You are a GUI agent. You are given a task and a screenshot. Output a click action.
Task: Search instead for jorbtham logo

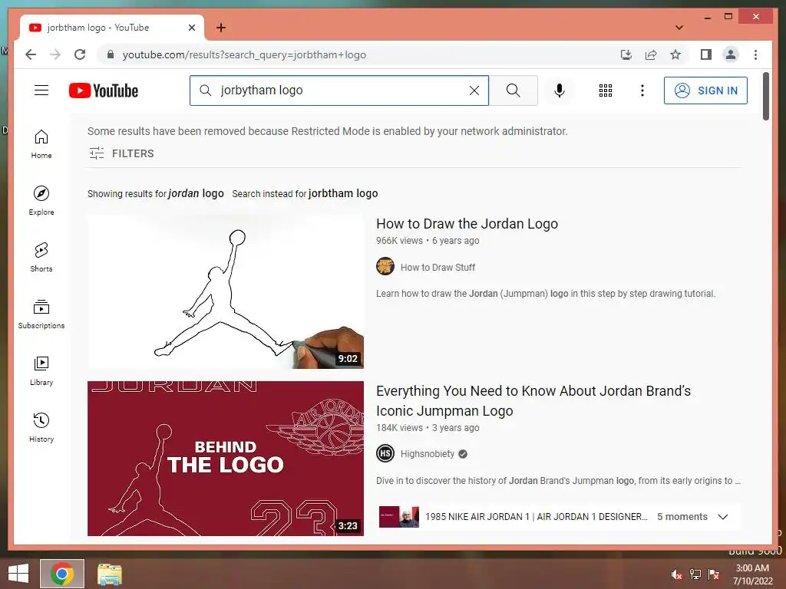pos(343,193)
